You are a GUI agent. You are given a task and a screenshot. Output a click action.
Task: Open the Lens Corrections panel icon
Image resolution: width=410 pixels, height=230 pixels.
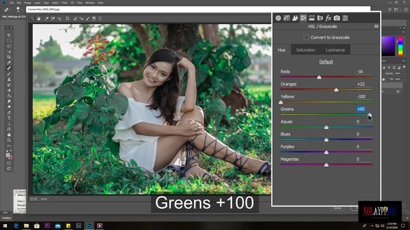(320, 18)
